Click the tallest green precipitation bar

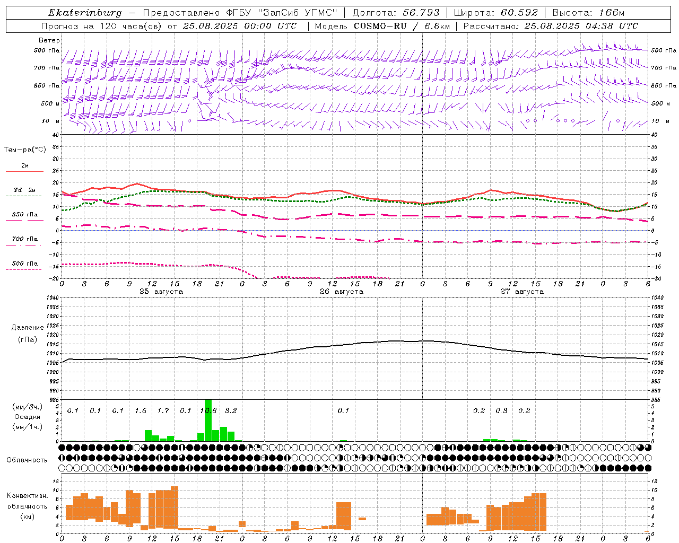coord(208,420)
